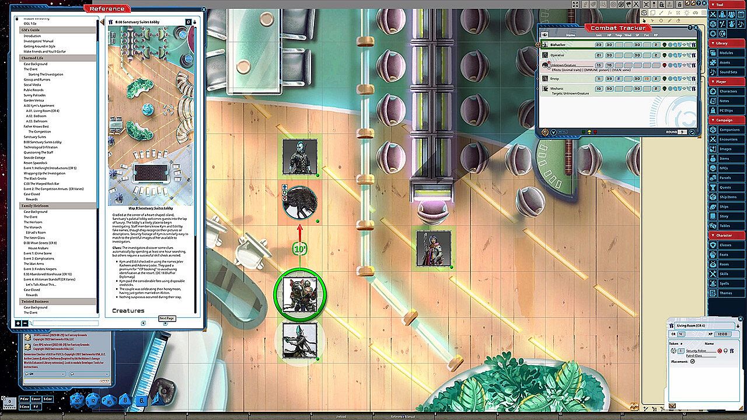The image size is (747, 420).
Task: Select the image lighting tool
Action: click(x=687, y=13)
